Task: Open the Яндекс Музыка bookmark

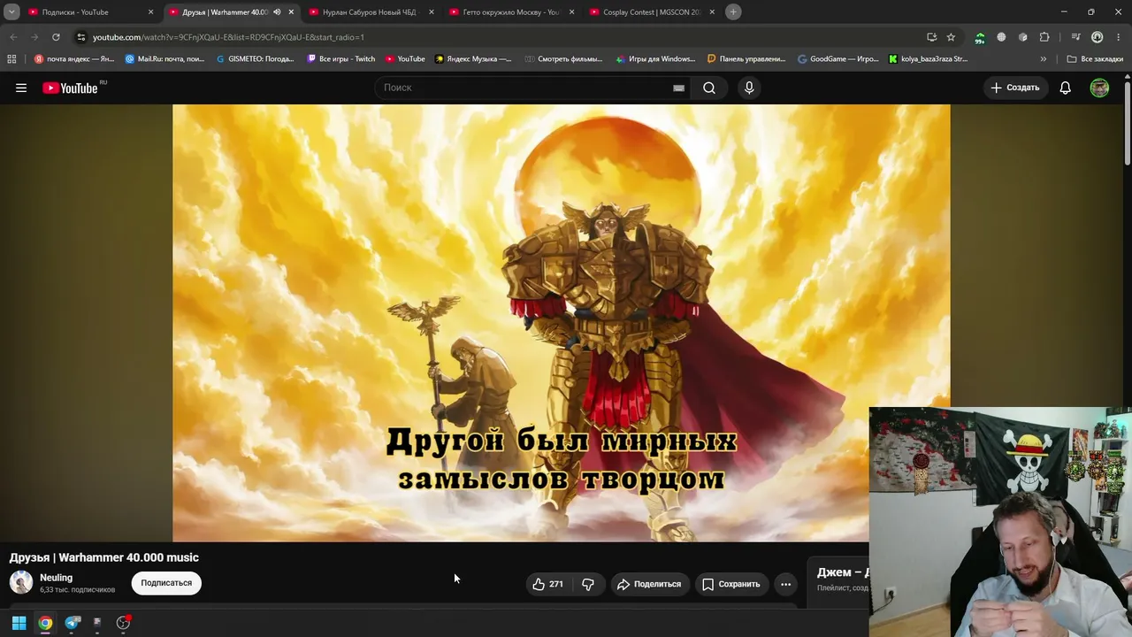Action: pos(473,59)
